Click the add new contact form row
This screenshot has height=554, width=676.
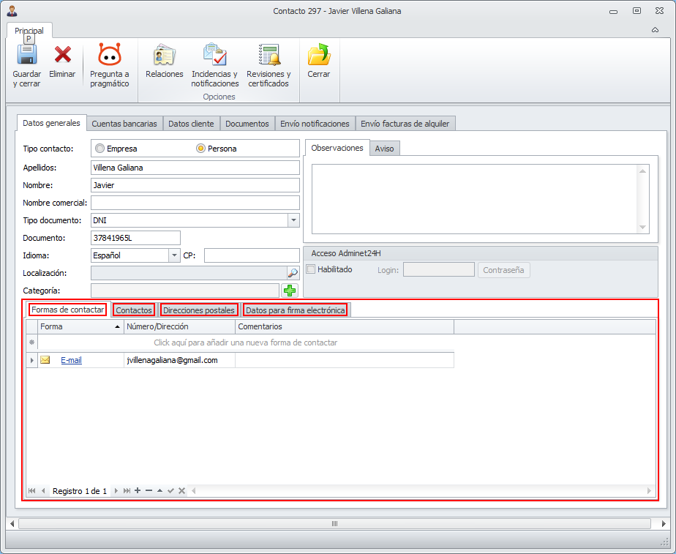[245, 342]
